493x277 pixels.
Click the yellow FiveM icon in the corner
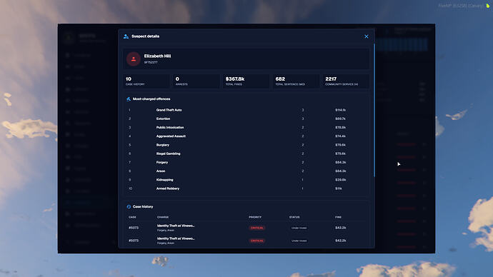point(488,5)
